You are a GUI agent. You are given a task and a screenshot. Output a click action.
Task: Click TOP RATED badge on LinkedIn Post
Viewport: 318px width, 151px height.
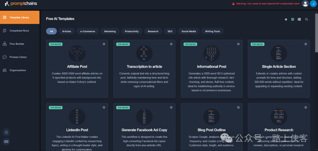pyautogui.click(x=56, y=108)
